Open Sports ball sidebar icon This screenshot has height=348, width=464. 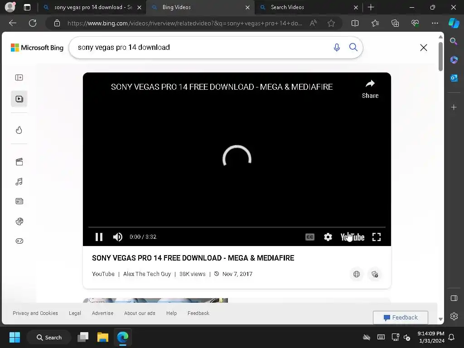(19, 221)
